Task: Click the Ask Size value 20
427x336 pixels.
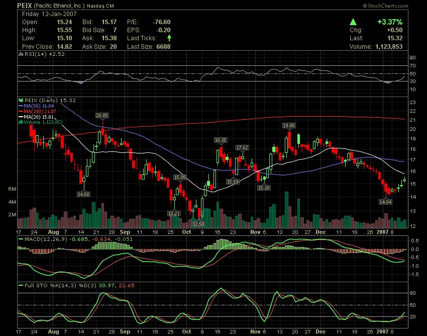Action: click(114, 47)
